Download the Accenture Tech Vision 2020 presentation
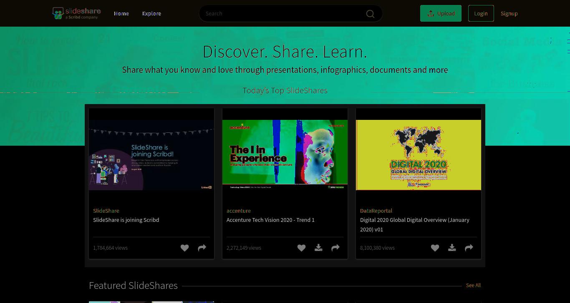Image resolution: width=570 pixels, height=303 pixels. [x=318, y=248]
